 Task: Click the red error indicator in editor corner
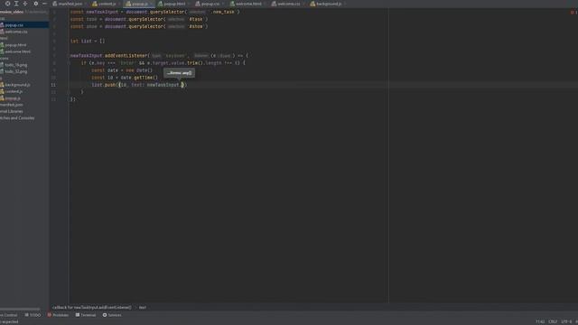tap(573, 12)
